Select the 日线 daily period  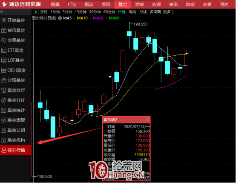click(122, 12)
